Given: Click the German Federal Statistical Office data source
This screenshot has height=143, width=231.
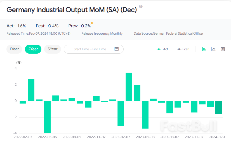Looking at the screenshot, I should tap(178, 34).
